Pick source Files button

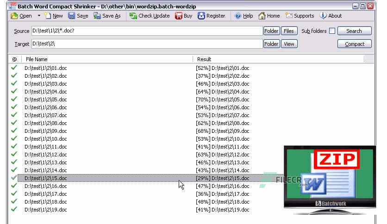(289, 31)
